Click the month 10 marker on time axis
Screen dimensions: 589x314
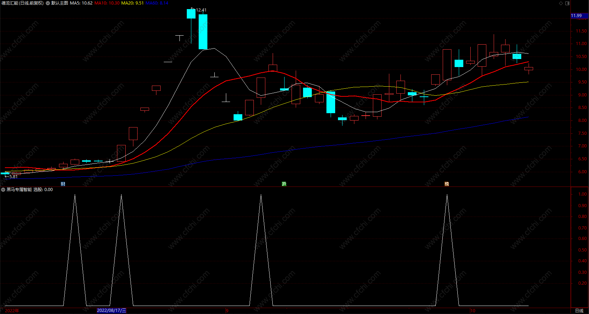click(473, 311)
